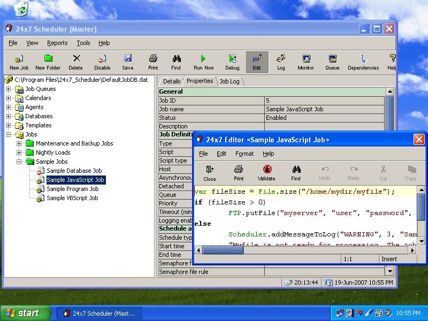428x321 pixels.
Task: Click Redo in the Editor toolbar
Action: 354,173
